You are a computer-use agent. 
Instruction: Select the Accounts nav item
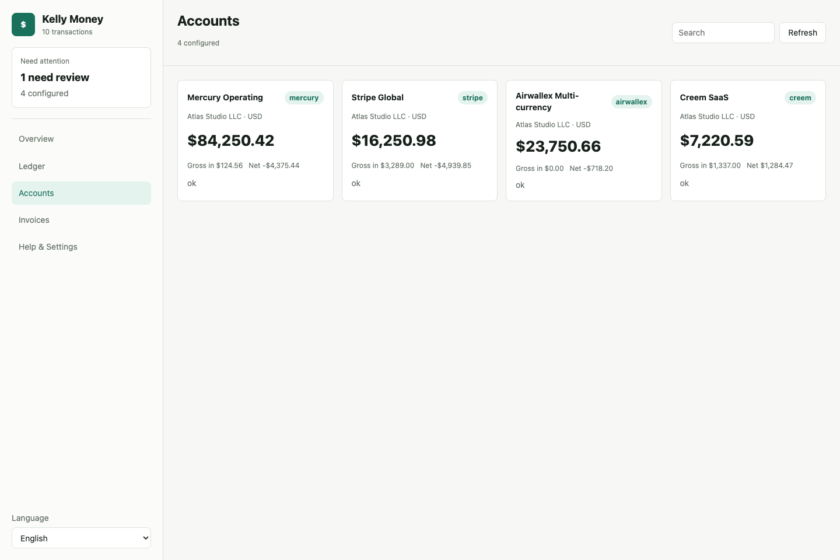coord(81,193)
